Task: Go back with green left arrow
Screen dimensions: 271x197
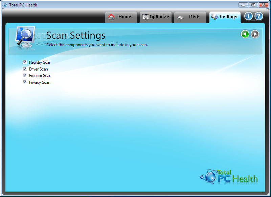Action: 245,34
